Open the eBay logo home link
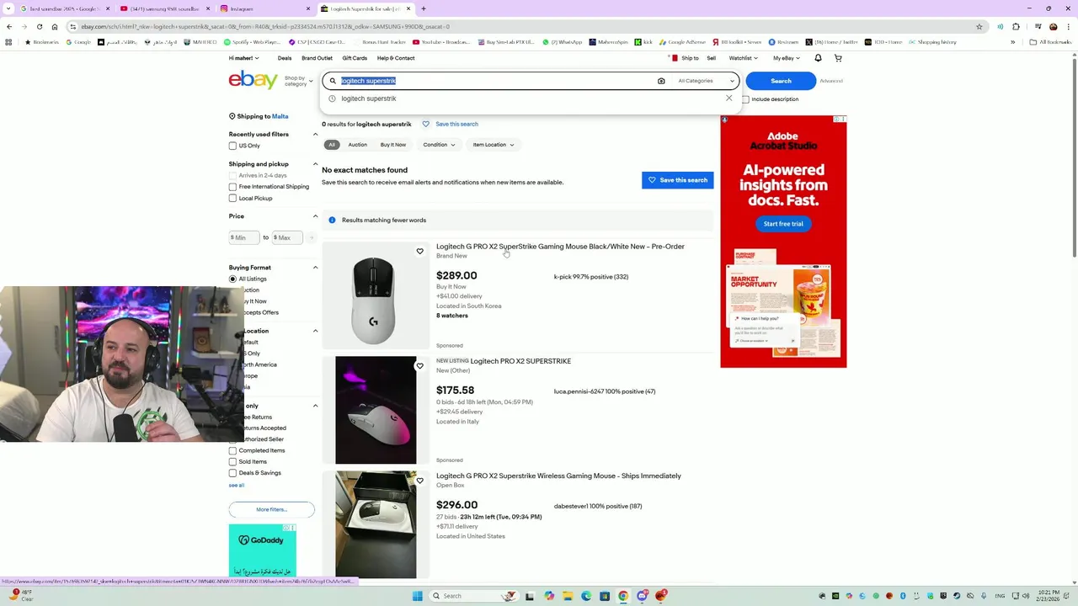Image resolution: width=1078 pixels, height=606 pixels. pos(253,80)
